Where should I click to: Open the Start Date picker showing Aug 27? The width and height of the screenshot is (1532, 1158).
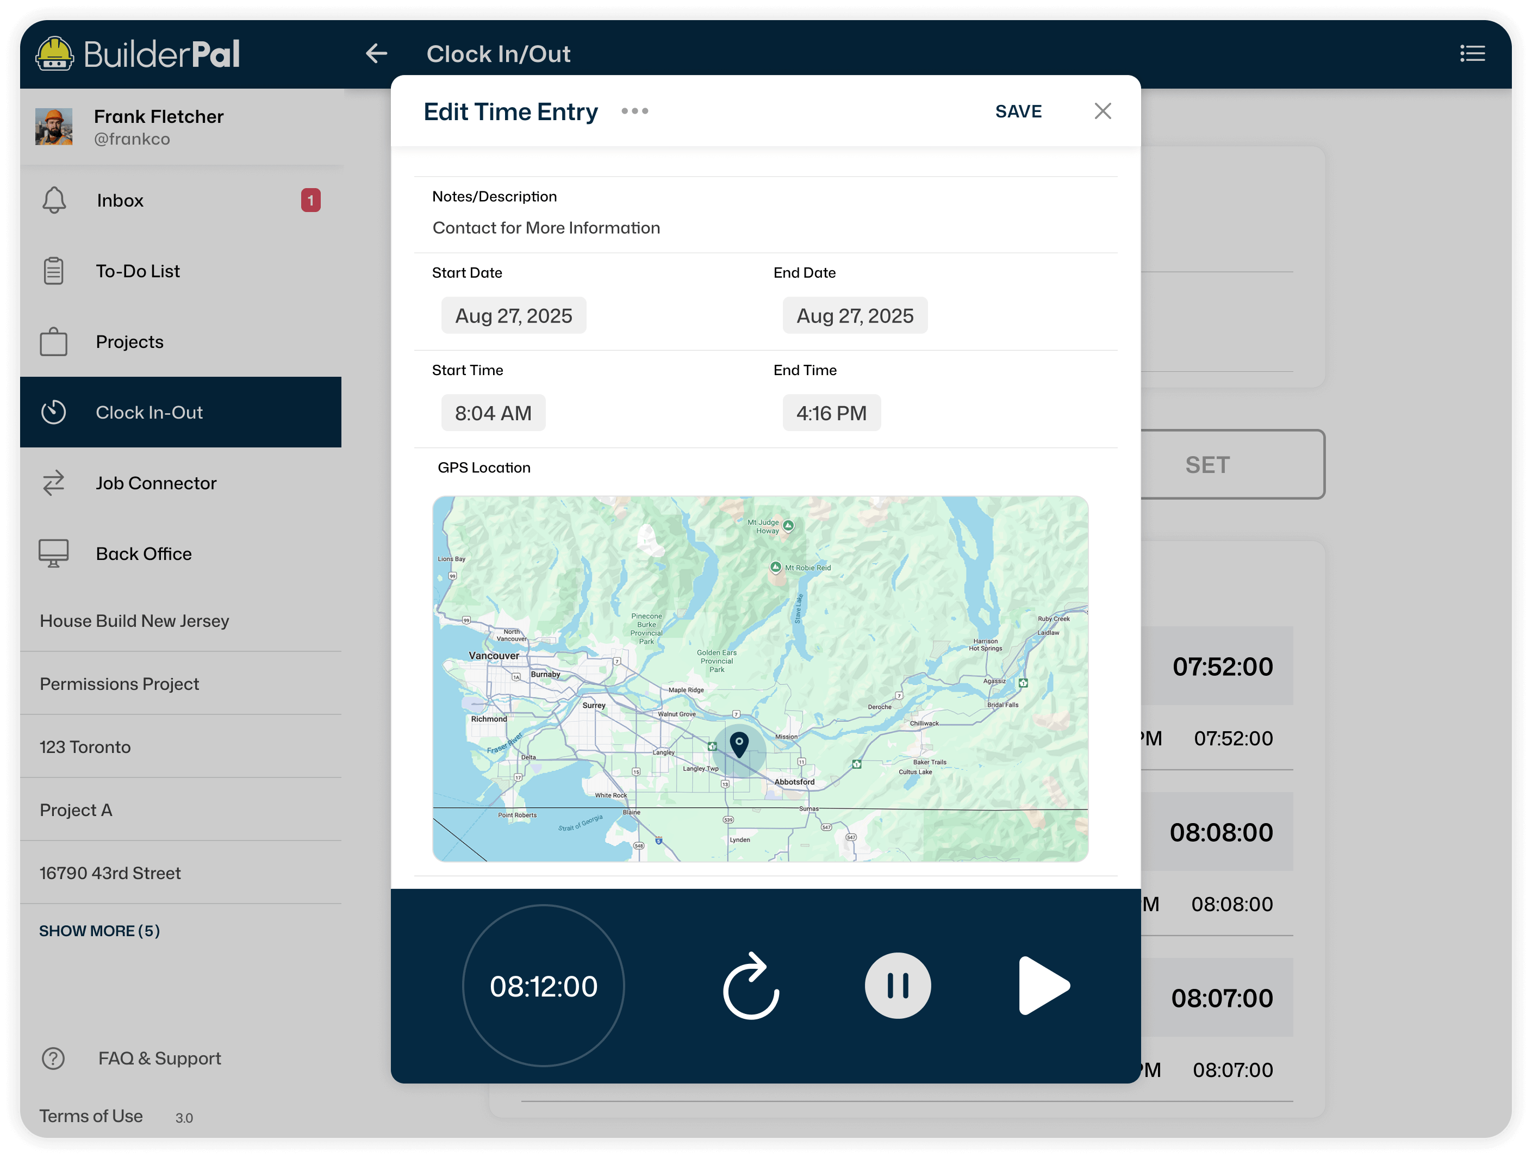pyautogui.click(x=513, y=315)
